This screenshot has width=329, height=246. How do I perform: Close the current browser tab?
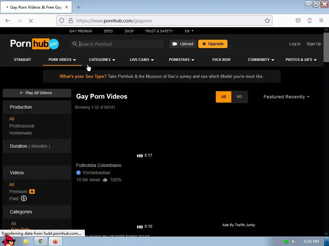67,7
